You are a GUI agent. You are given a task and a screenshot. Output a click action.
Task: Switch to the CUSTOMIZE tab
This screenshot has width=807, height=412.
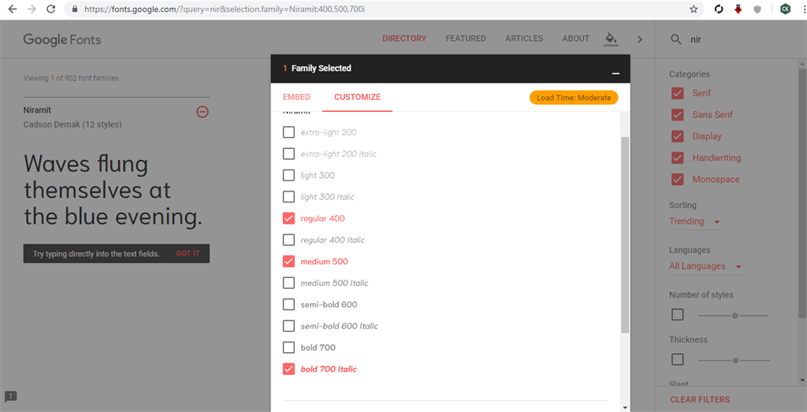pyautogui.click(x=357, y=97)
